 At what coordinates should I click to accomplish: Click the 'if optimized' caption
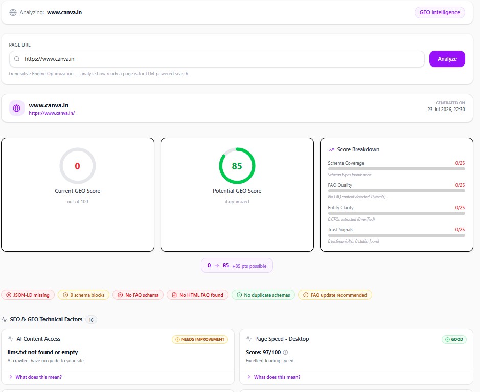[237, 201]
